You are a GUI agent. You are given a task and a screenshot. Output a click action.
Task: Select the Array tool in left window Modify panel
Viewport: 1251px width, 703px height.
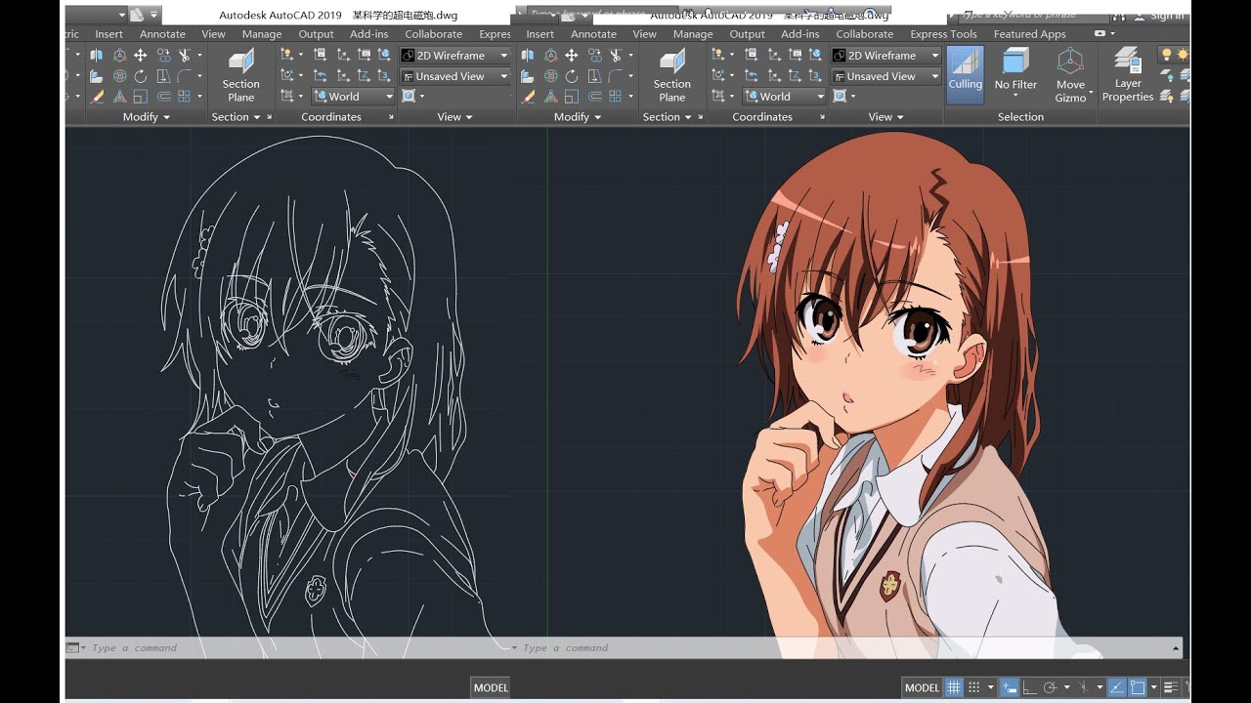click(184, 97)
